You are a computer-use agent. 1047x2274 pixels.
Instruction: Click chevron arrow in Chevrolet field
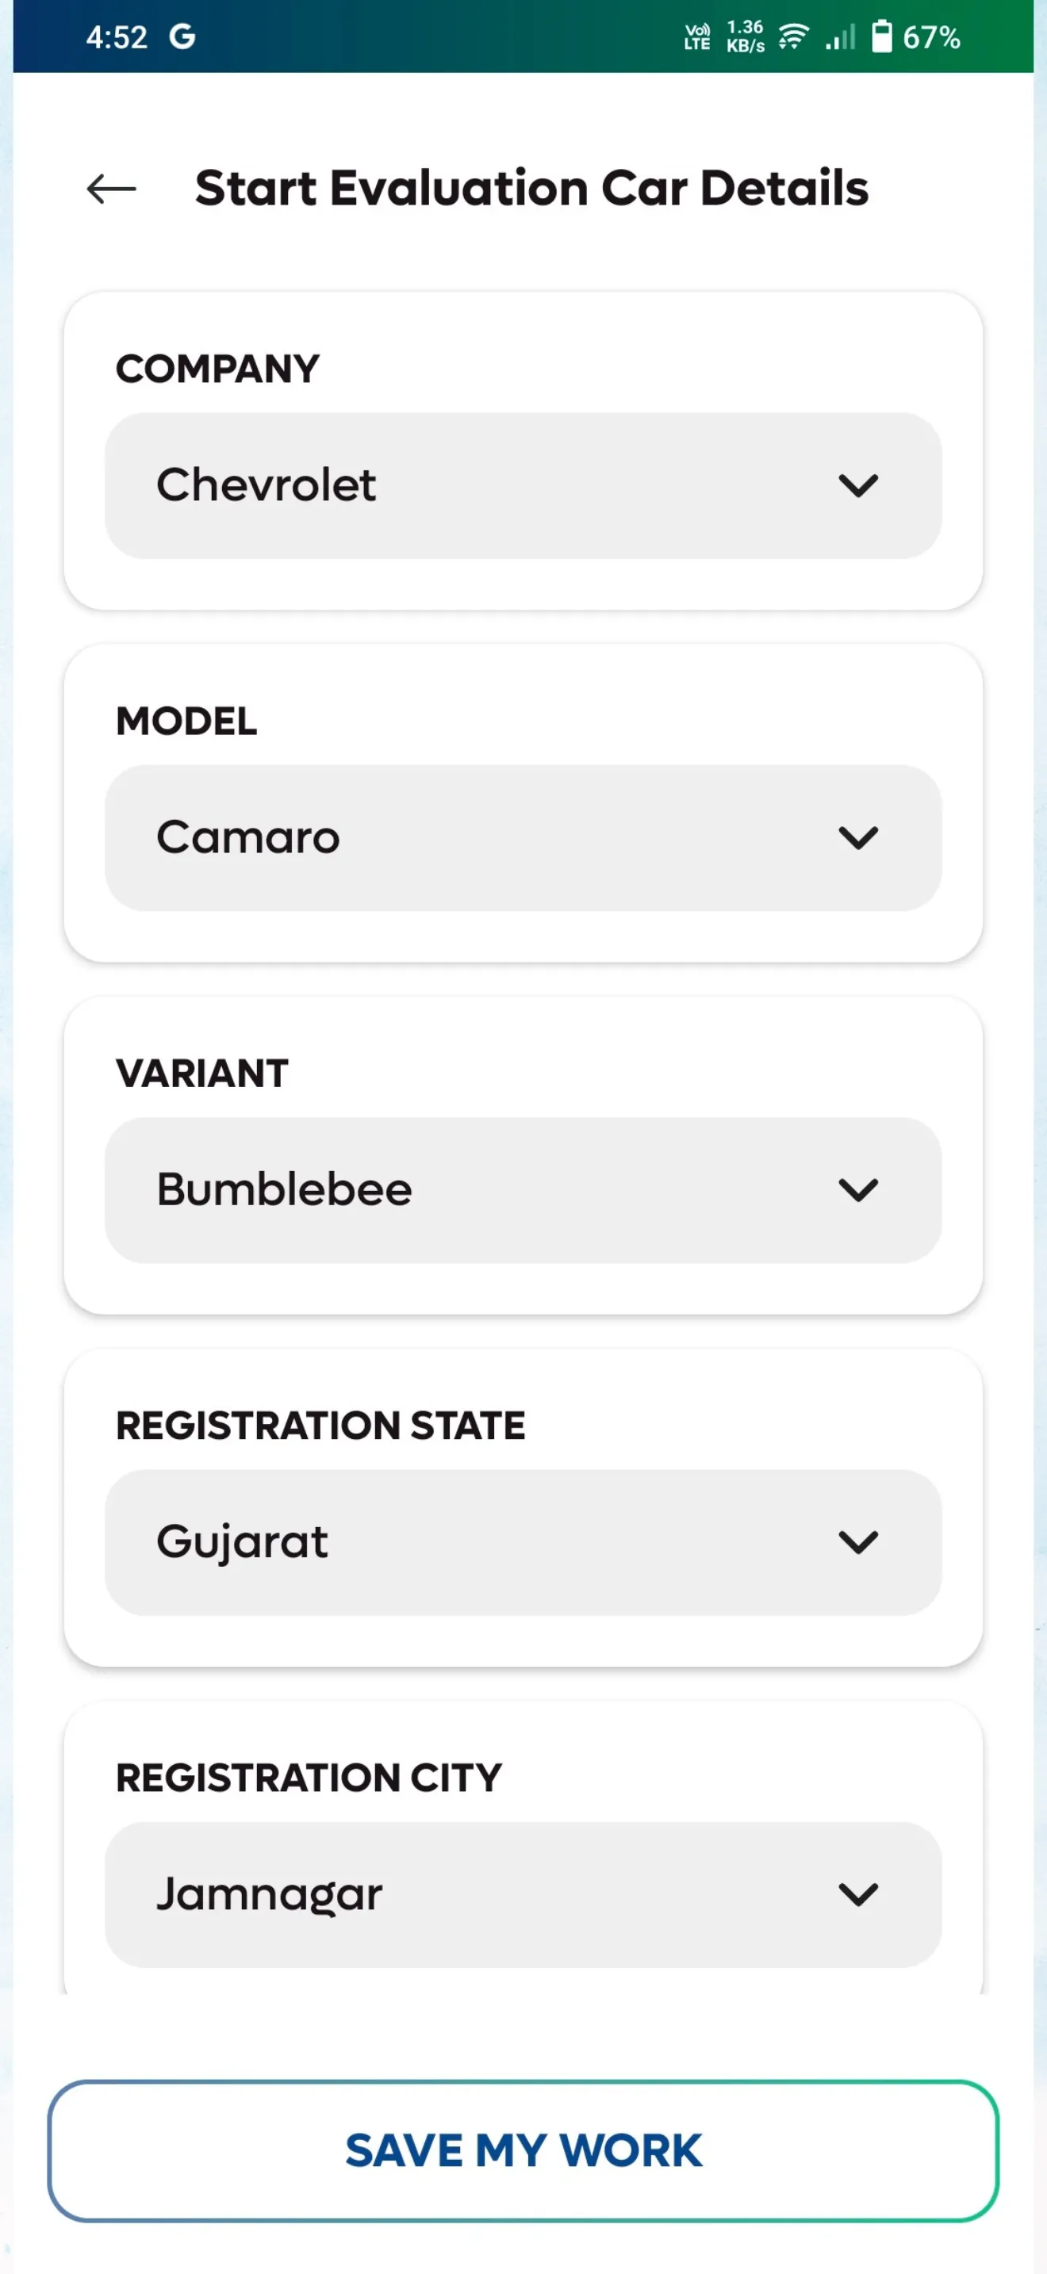858,485
